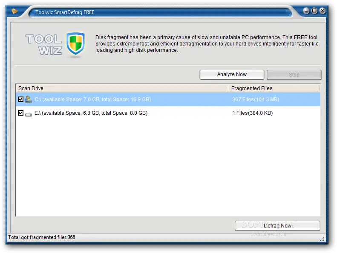The height and width of the screenshot is (253, 337).
Task: Click the C:\ Windows system drive icon
Action: click(29, 99)
